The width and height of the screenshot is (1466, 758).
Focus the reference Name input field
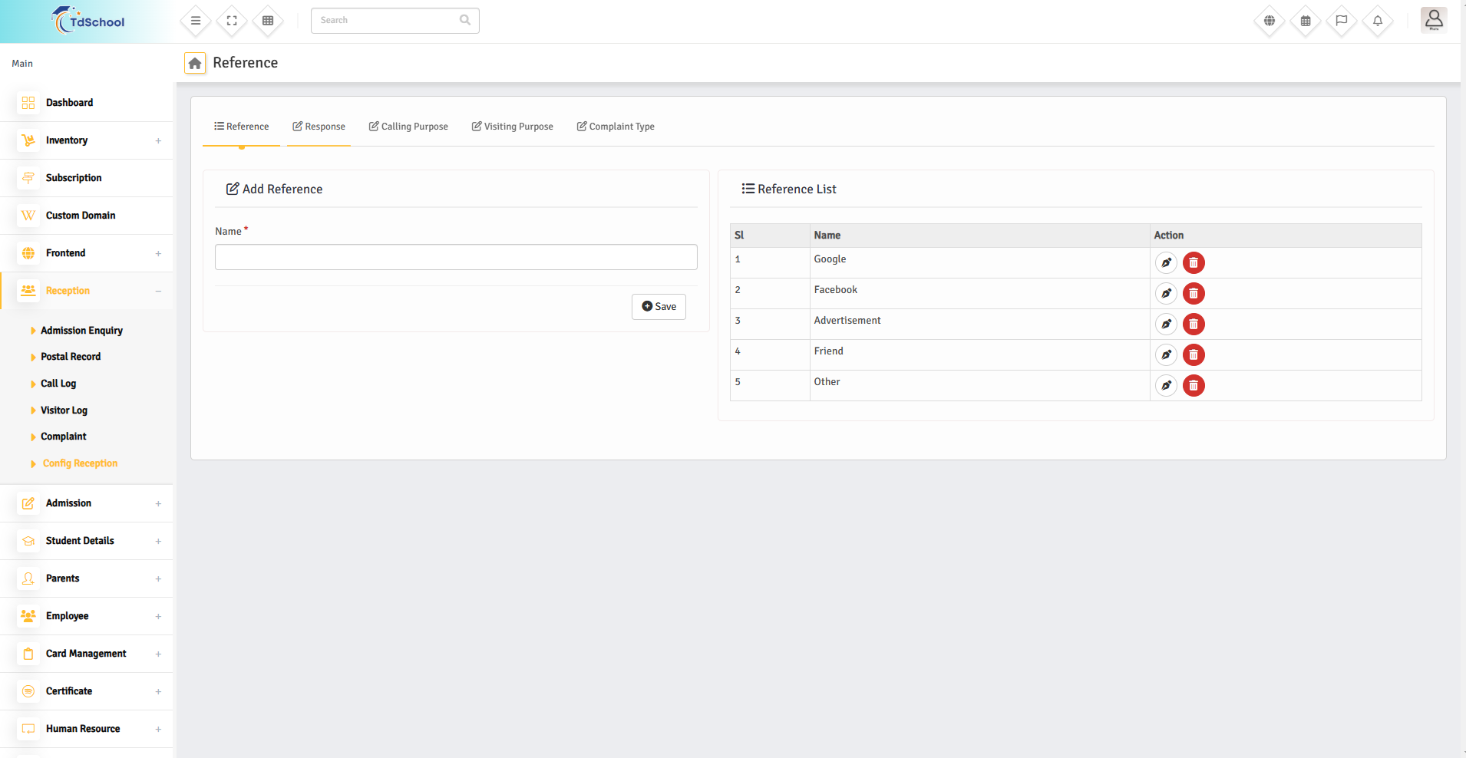click(x=456, y=257)
